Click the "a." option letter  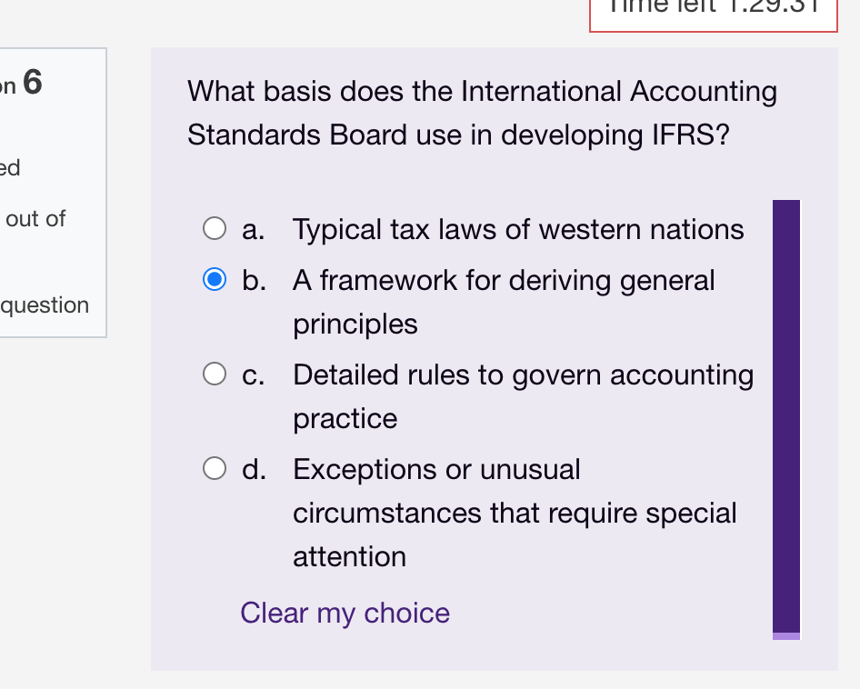point(254,229)
